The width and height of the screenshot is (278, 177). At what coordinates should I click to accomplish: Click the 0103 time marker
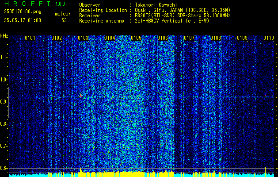(83, 38)
